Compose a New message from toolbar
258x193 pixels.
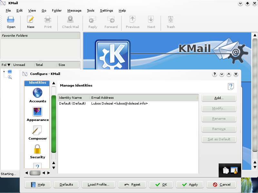point(31,23)
